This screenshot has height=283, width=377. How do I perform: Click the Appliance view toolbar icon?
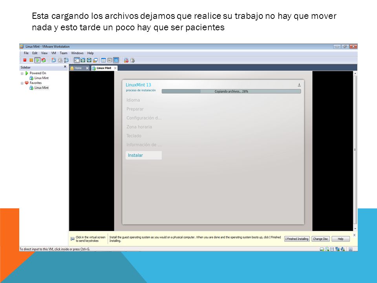tap(110, 60)
